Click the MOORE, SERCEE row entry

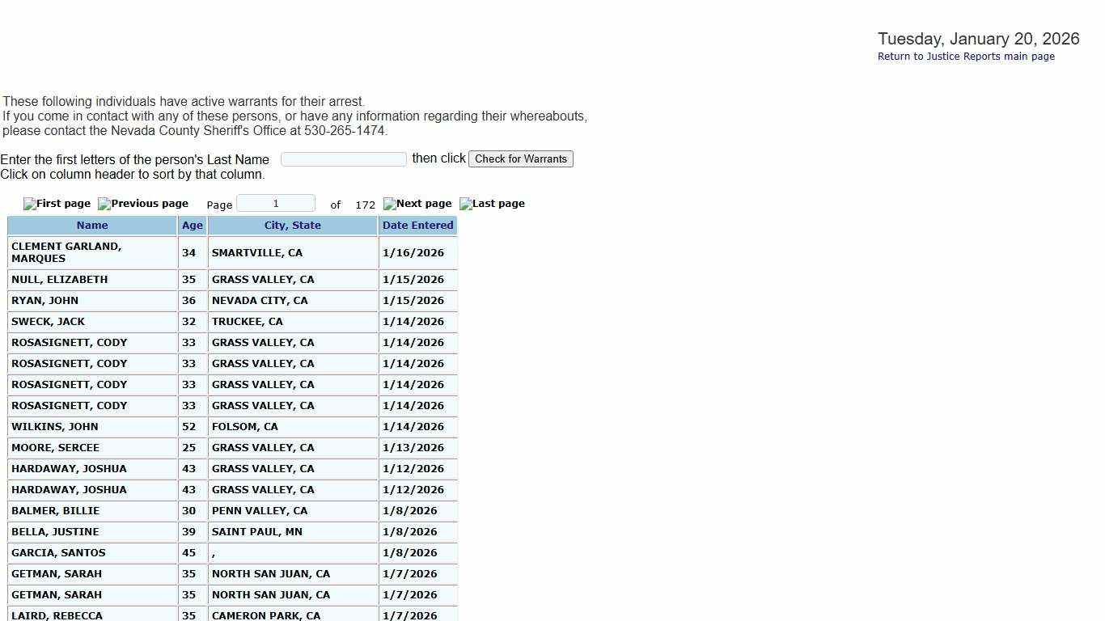55,448
